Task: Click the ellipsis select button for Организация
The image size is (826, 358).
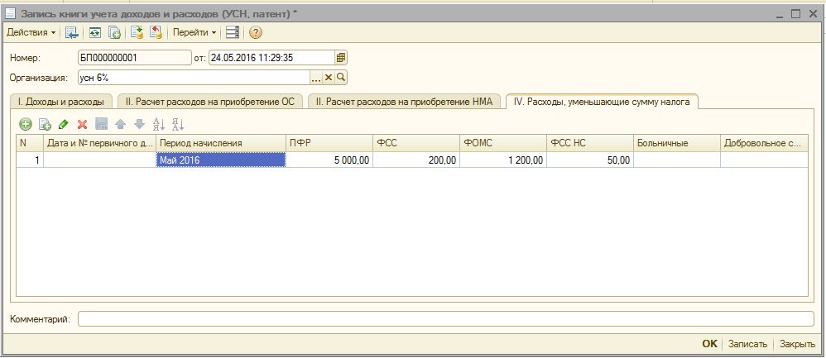Action: 316,78
